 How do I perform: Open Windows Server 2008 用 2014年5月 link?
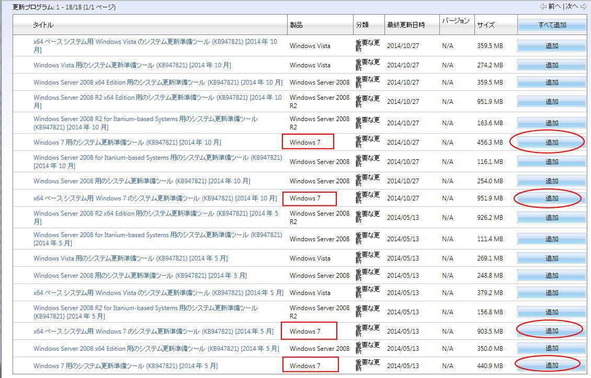click(140, 276)
